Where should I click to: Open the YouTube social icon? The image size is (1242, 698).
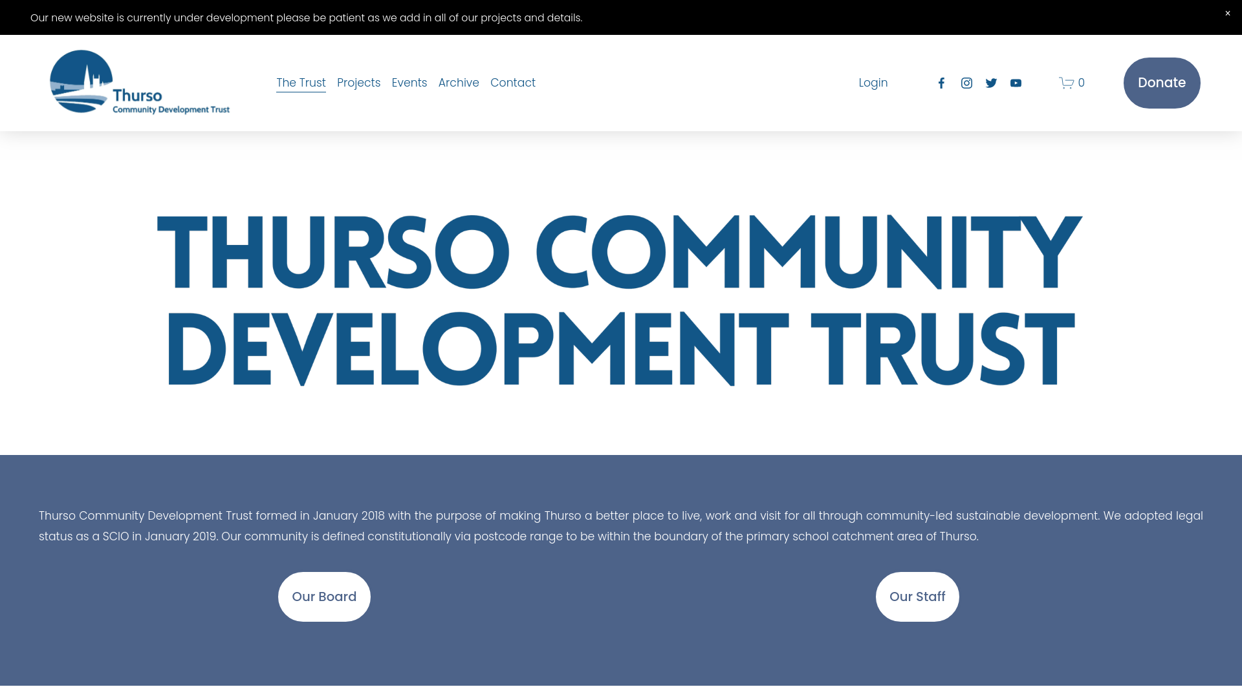(1016, 83)
